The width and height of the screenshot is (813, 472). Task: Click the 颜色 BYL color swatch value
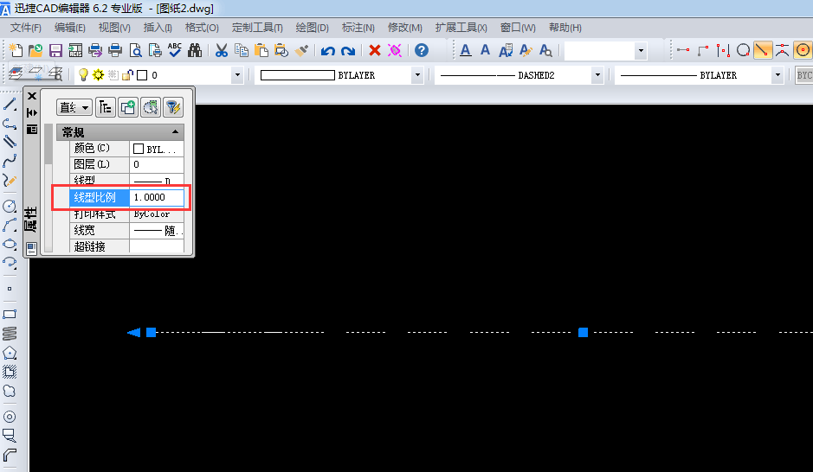coord(157,149)
